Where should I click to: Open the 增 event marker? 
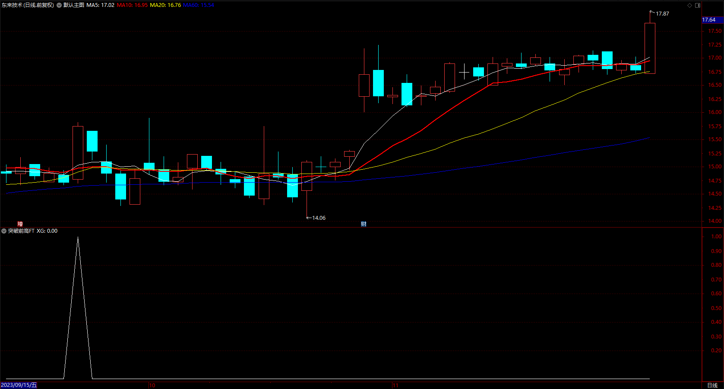(20, 224)
